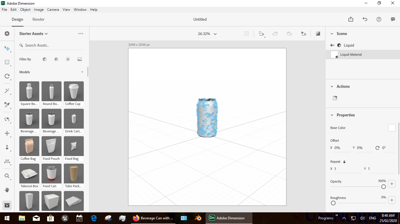Select the Liquid Material row
The image size is (400, 224).
pos(363,55)
